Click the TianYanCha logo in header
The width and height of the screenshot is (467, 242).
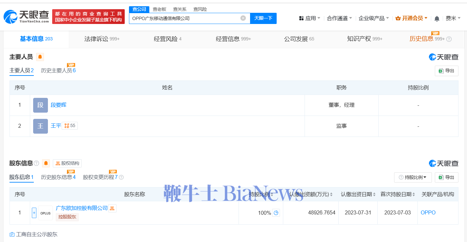(26, 16)
